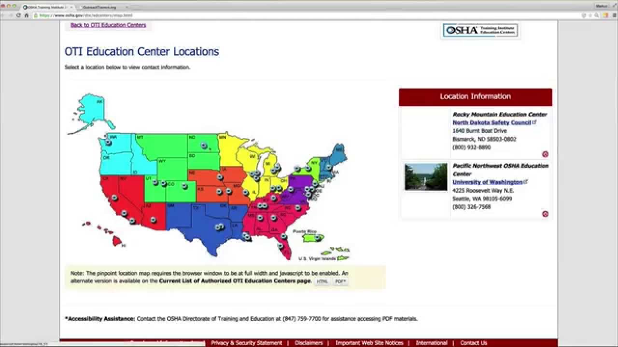Click the Nebraska map pin

220,177
